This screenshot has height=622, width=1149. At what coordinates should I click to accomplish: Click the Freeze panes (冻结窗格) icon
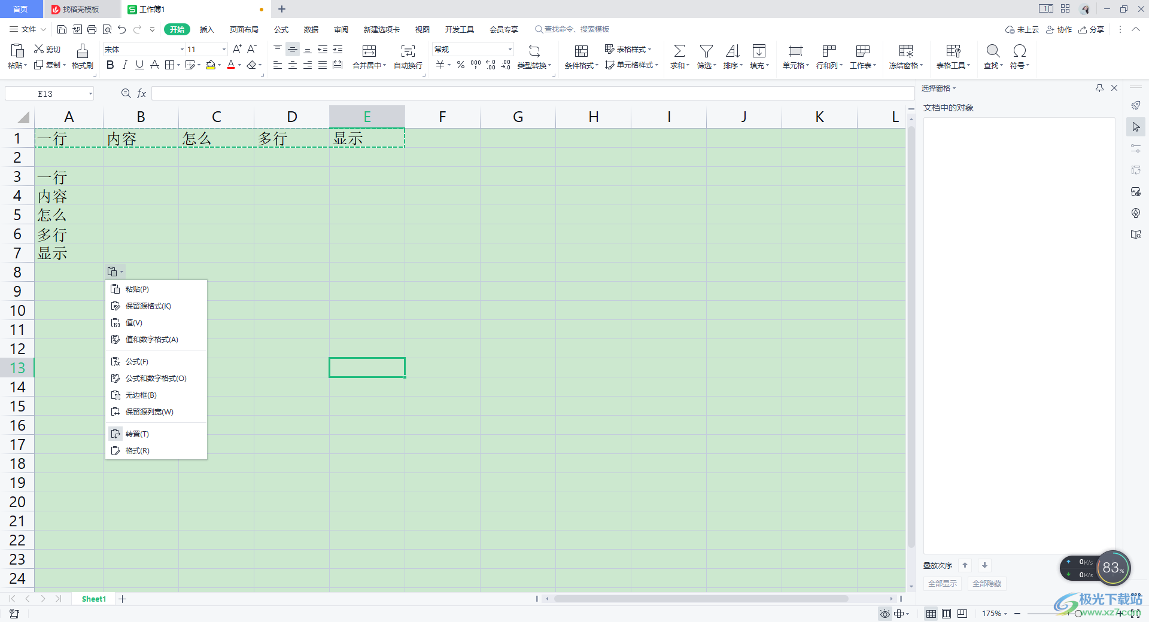tap(906, 51)
